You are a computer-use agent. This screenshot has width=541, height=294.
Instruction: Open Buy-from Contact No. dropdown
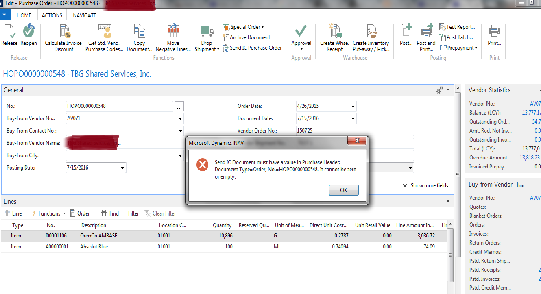(x=180, y=131)
